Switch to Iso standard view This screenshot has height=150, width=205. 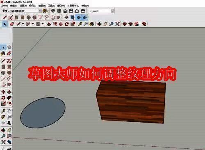pyautogui.click(x=53, y=11)
